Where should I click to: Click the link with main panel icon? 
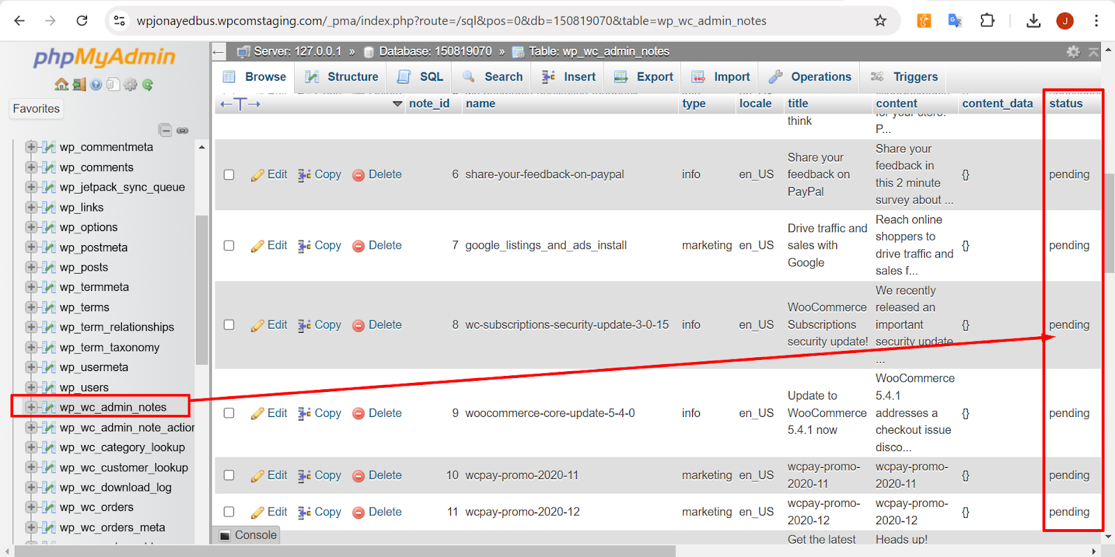click(183, 130)
